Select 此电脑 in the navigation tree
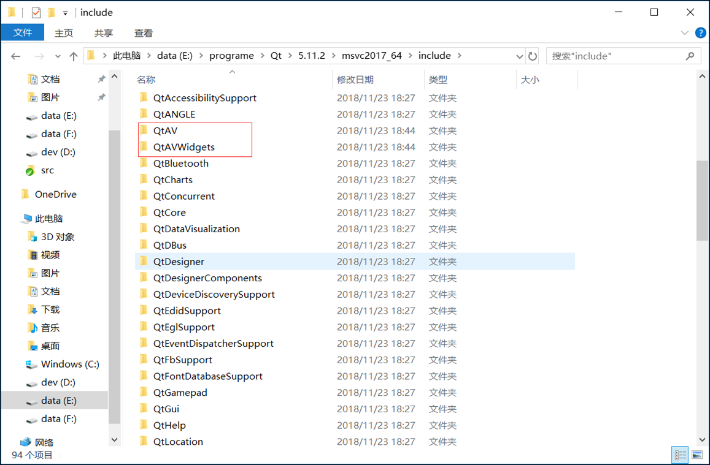The width and height of the screenshot is (710, 465). point(49,219)
